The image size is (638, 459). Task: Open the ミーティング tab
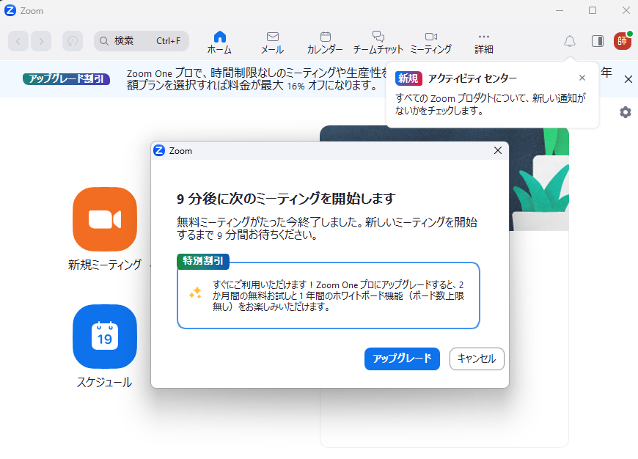[430, 43]
